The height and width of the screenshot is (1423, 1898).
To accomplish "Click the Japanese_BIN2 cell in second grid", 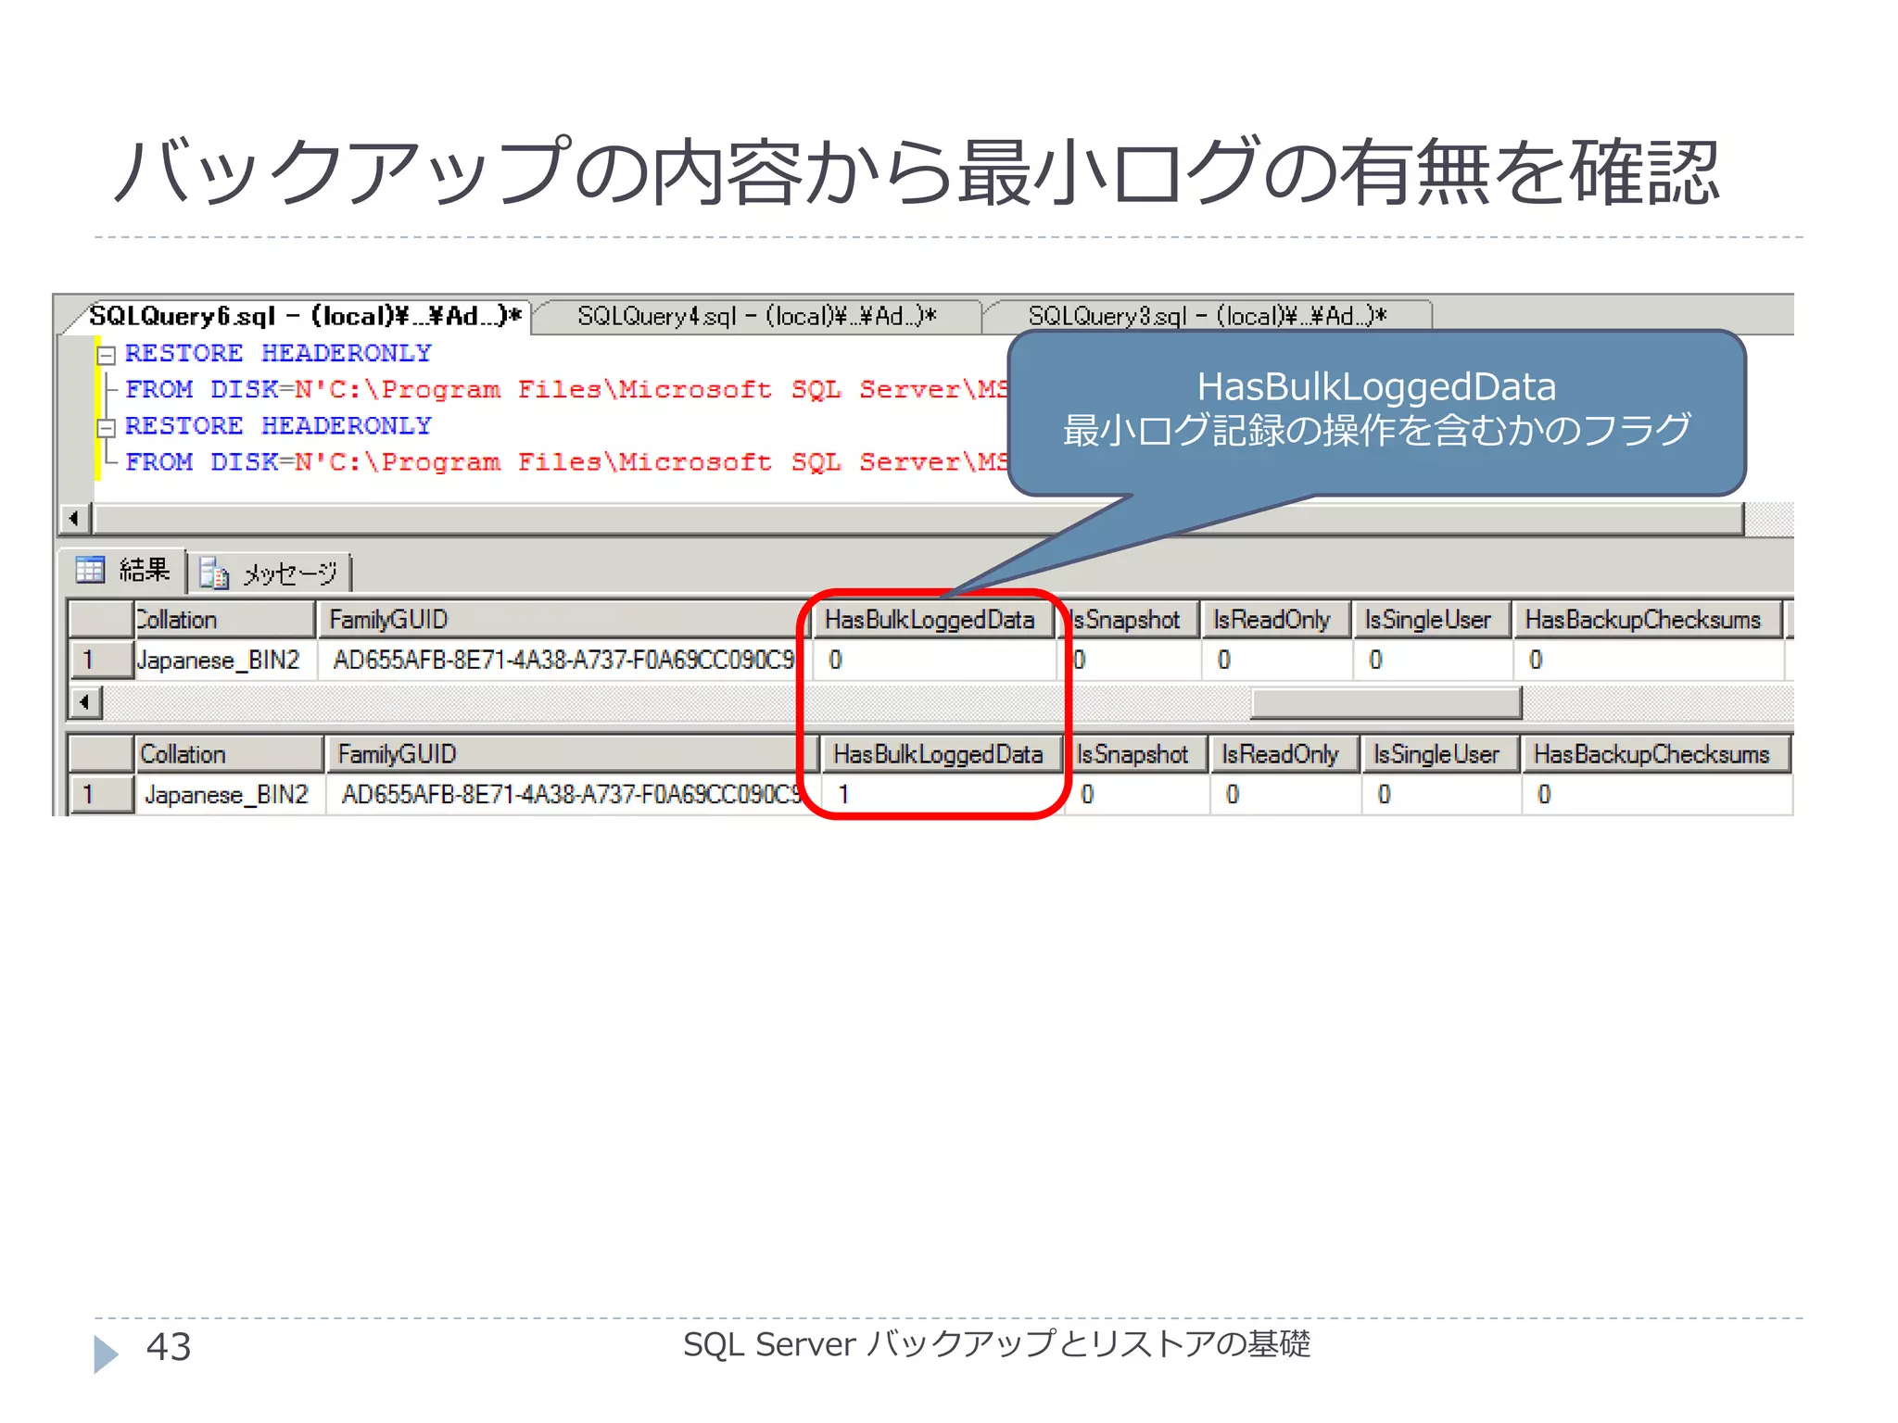I will click(x=230, y=795).
